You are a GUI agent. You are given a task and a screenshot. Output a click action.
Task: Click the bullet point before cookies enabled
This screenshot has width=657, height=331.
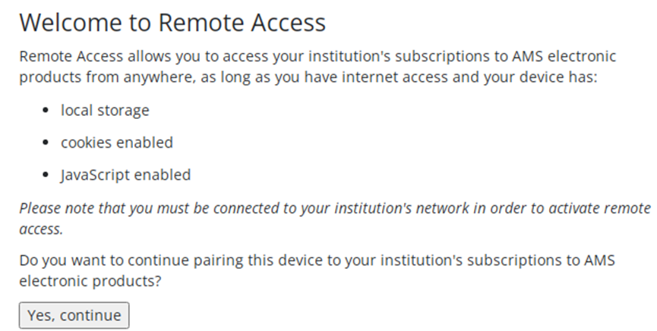[x=46, y=143]
